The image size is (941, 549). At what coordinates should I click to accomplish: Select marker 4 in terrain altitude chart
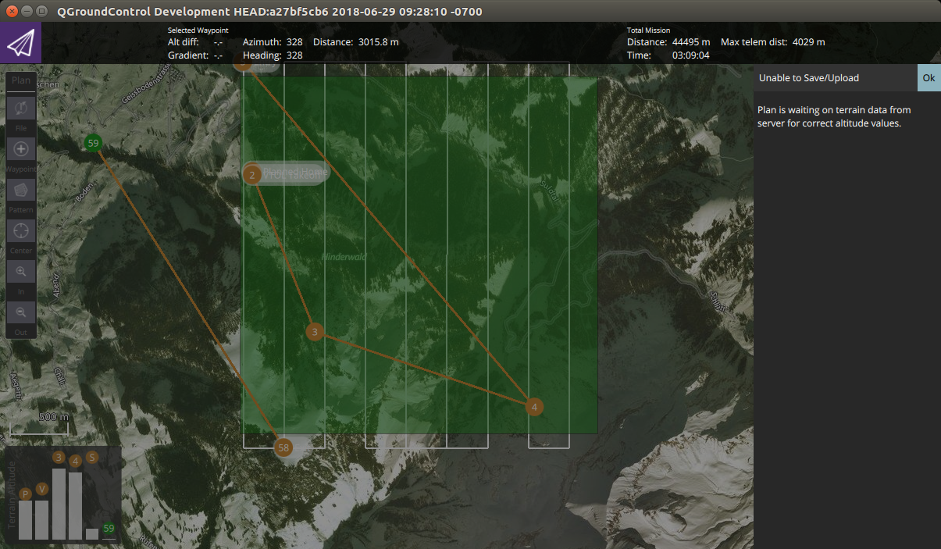click(76, 461)
